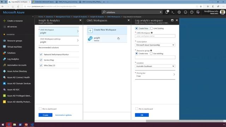Screen dimensions: 226x127
Task: Open the Subscription dropdown
Action: pyautogui.click(x=155, y=45)
